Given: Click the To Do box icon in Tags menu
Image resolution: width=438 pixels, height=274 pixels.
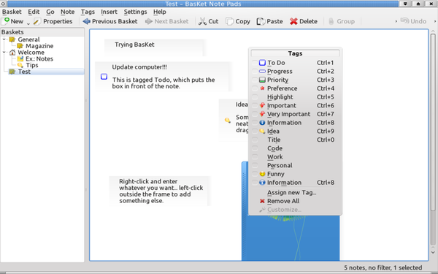Looking at the screenshot, I should pos(262,63).
